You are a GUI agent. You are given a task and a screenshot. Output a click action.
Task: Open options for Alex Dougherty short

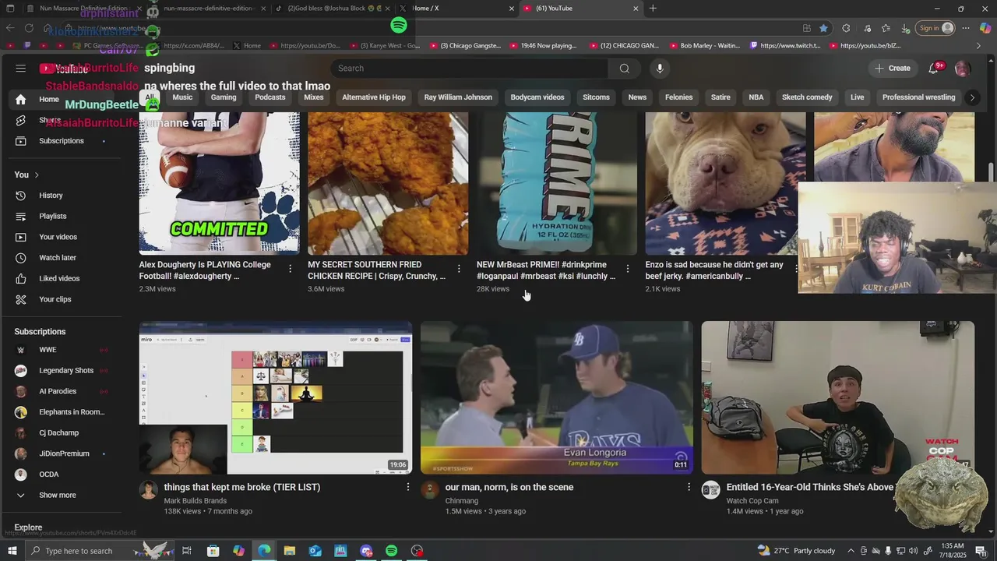click(x=290, y=269)
